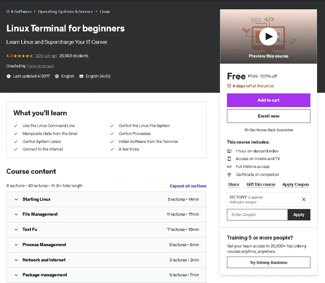Screen dimensions: 325x283
Task: Click the checkmark beside Control the Linux File System
Action: click(112, 126)
